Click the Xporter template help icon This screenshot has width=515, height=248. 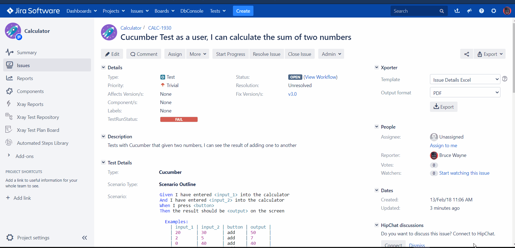[504, 79]
